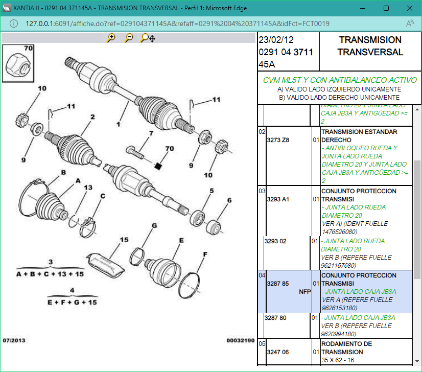Viewport: 422px width, 372px height.
Task: Select part reference 3293 A1
Action: pyautogui.click(x=278, y=199)
